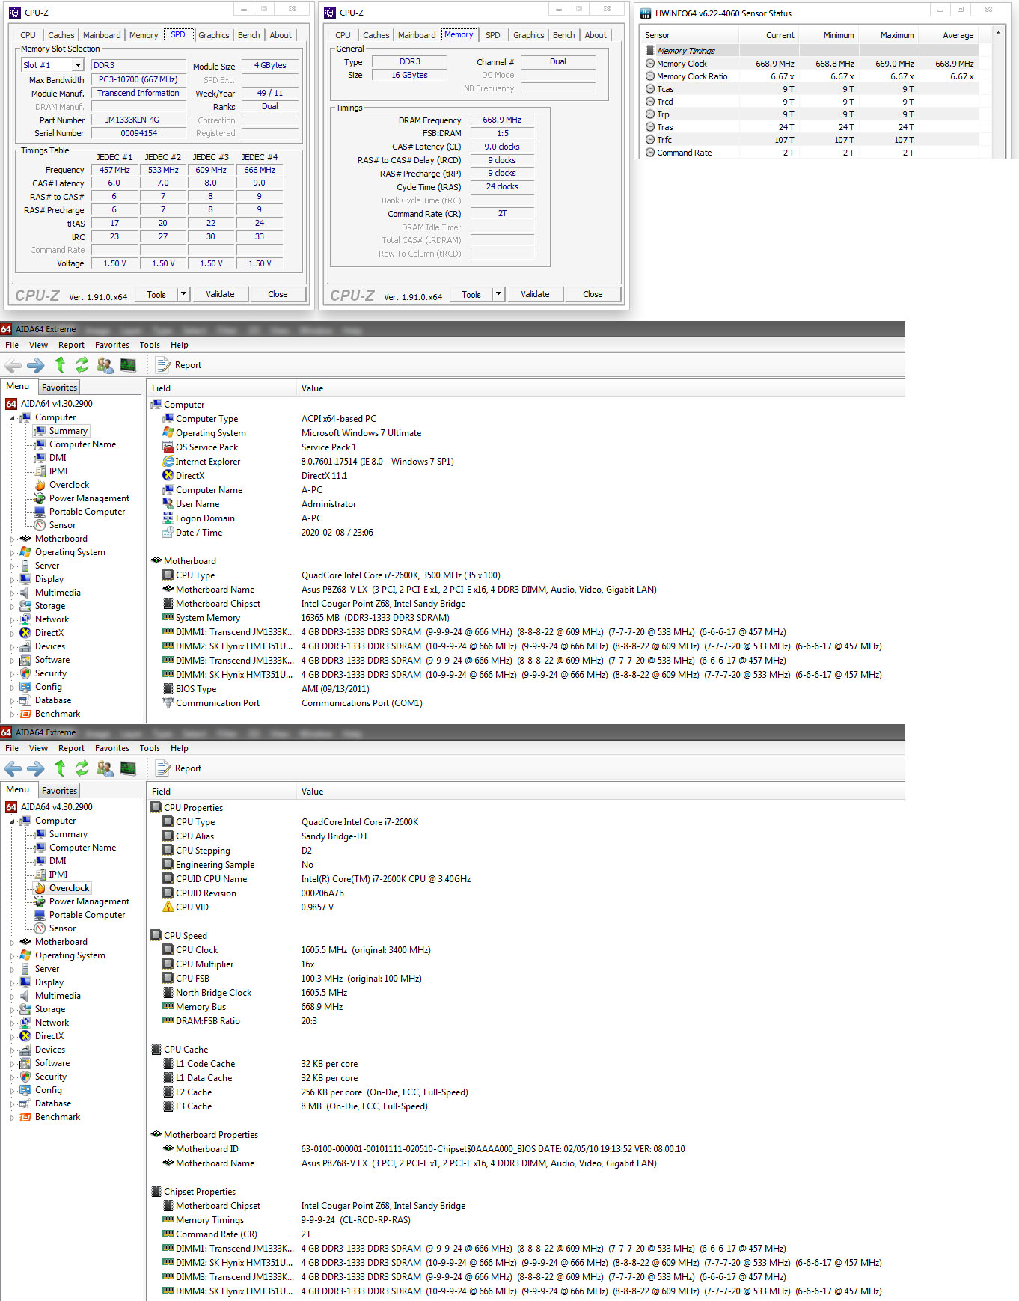Select Database in the lower AIDA64 tree

[x=53, y=1103]
